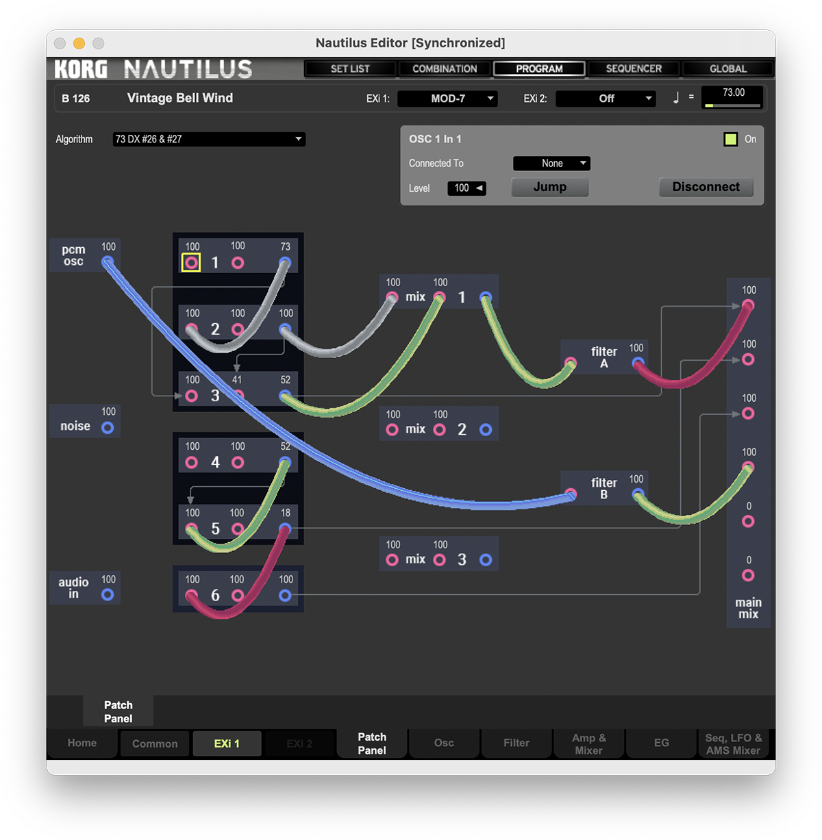Screen dimensions: 822x840
Task: Select the output jack of oscillator 1
Action: pos(285,262)
